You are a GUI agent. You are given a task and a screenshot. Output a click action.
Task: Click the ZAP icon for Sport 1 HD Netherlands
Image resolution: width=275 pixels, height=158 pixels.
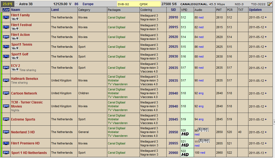[x=6, y=153]
